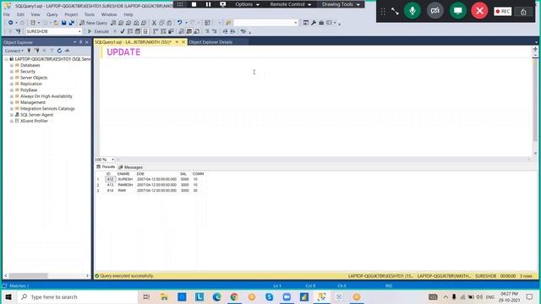Open the Drawing Tools dropdown
The height and width of the screenshot is (304, 541).
[341, 4]
